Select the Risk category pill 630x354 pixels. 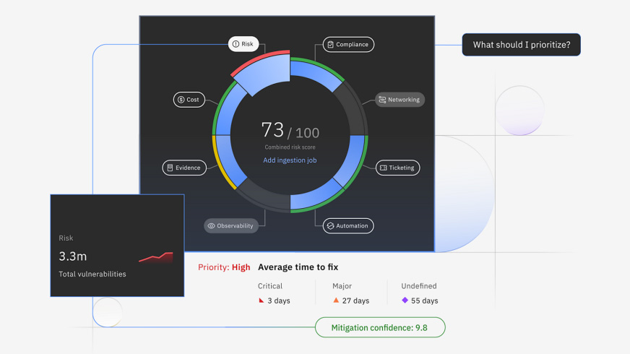click(x=243, y=44)
